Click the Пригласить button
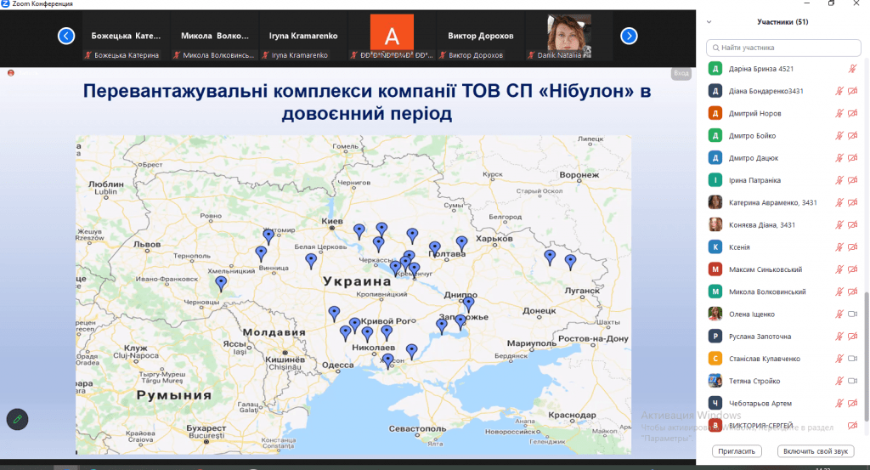 [x=737, y=450]
